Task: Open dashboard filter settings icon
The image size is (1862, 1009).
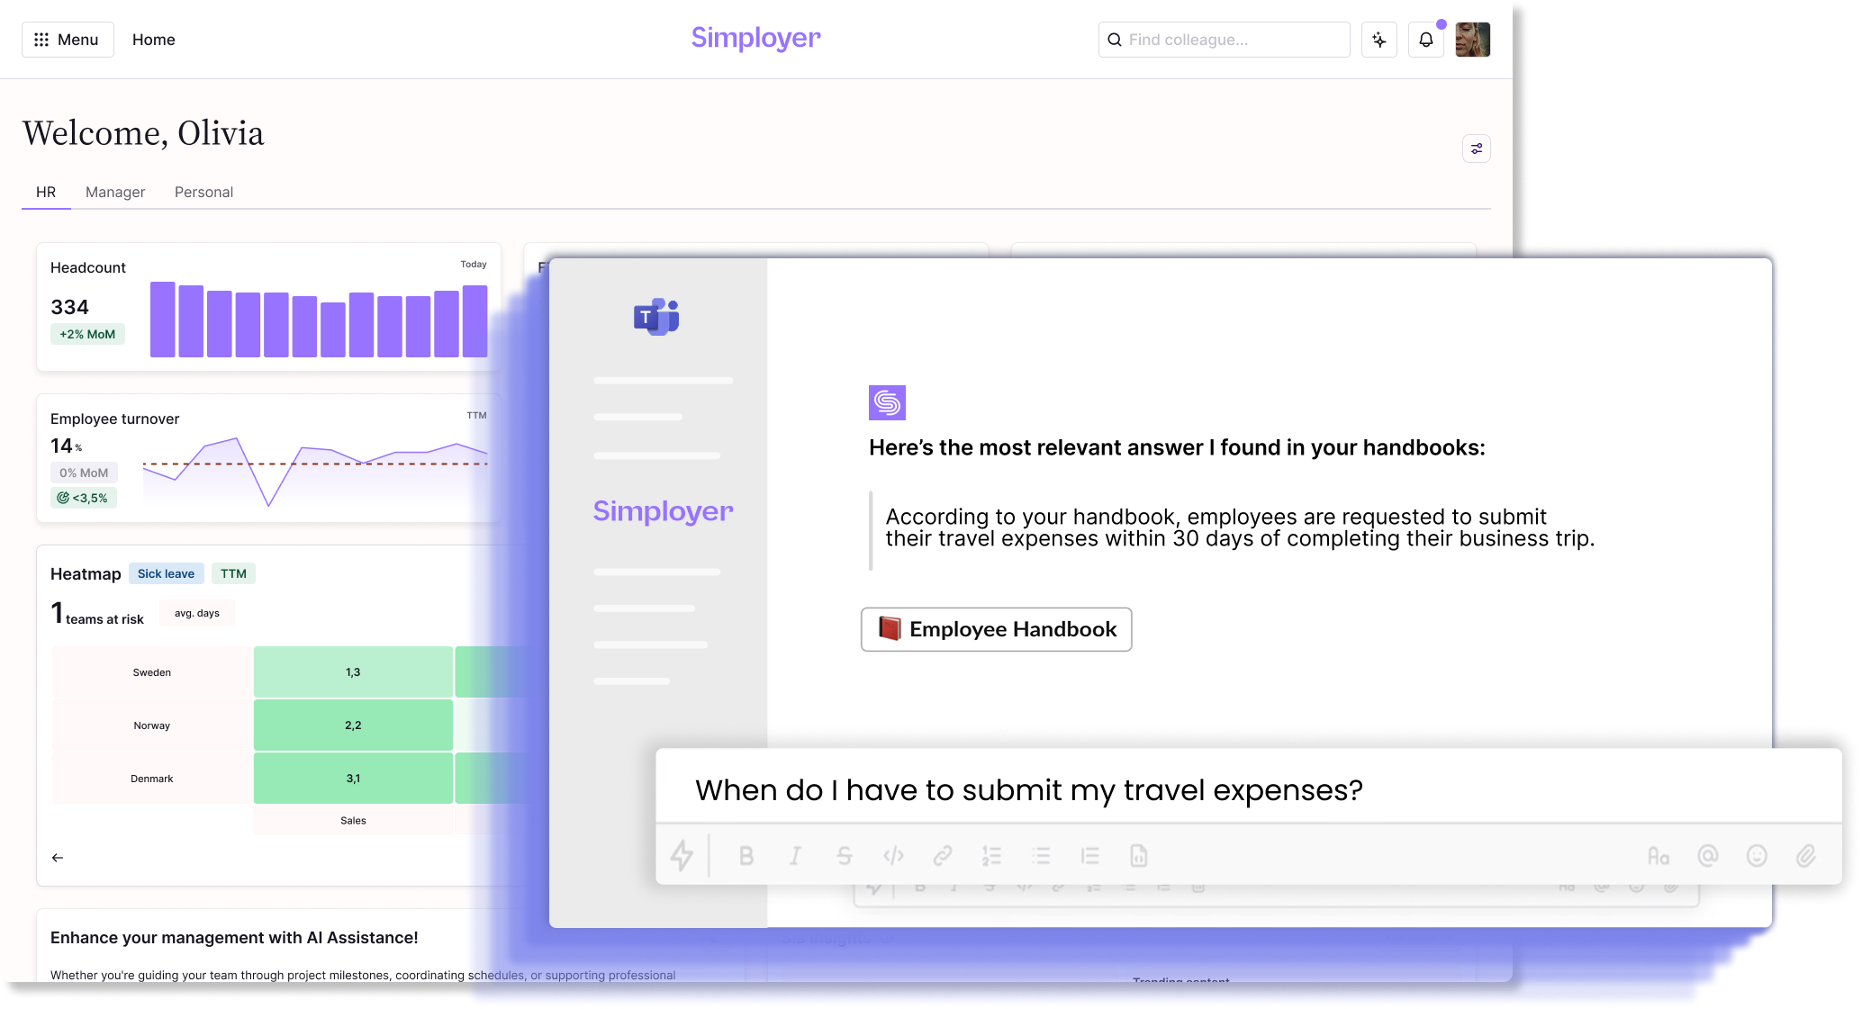Action: [x=1476, y=149]
